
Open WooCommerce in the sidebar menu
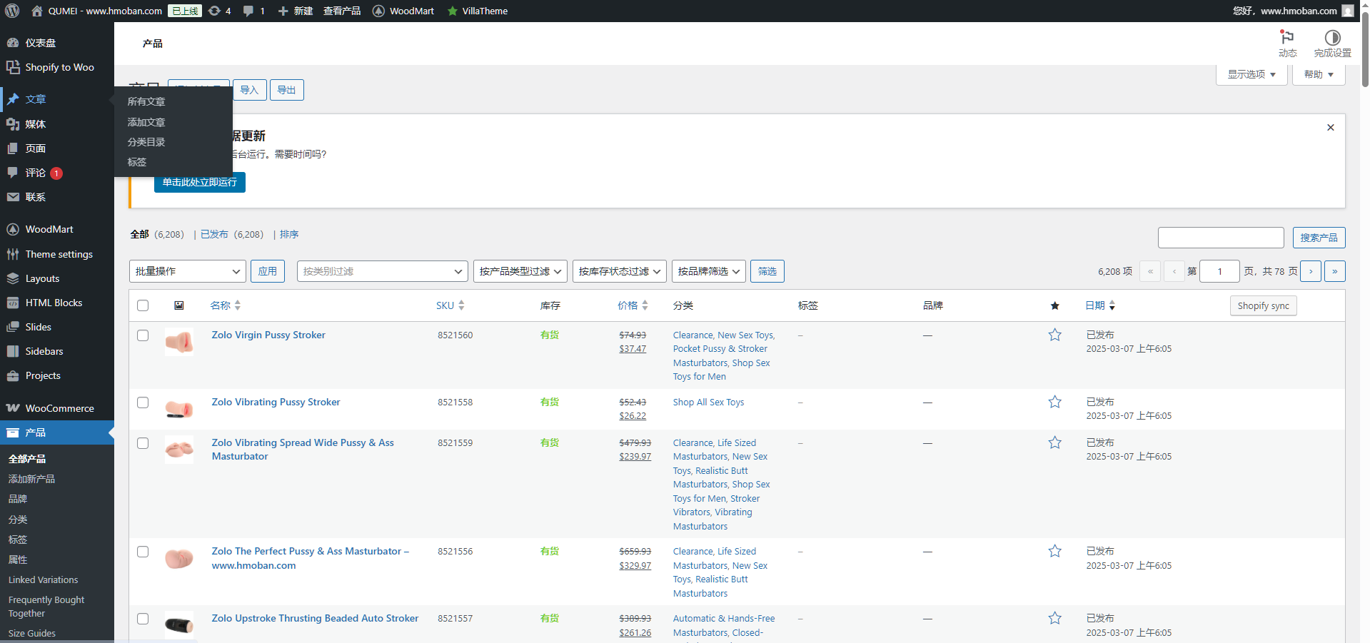pyautogui.click(x=59, y=408)
